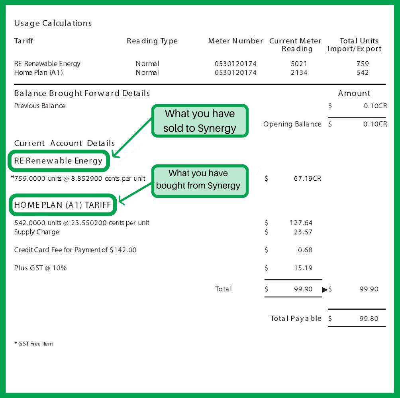Click the 'Meter Number' column header
The image size is (400, 398).
[x=235, y=41]
